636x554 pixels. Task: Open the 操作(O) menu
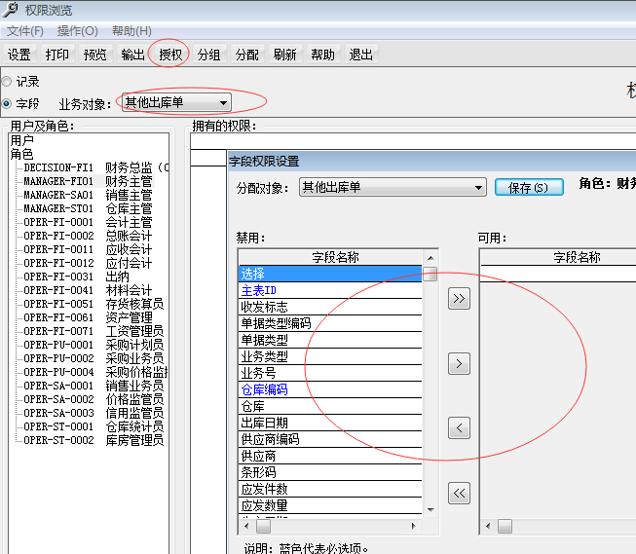tap(78, 31)
